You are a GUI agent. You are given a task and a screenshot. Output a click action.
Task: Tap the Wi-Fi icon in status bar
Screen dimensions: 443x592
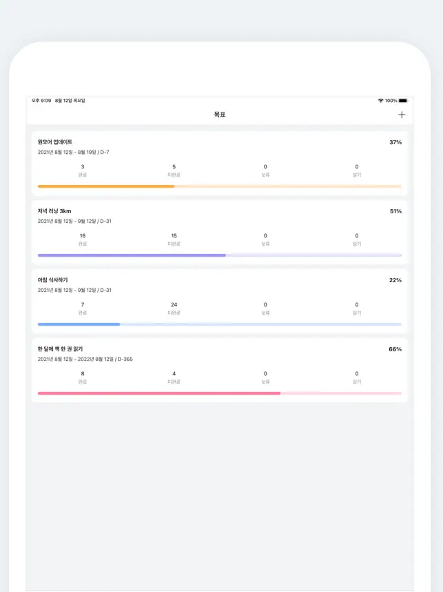point(380,101)
